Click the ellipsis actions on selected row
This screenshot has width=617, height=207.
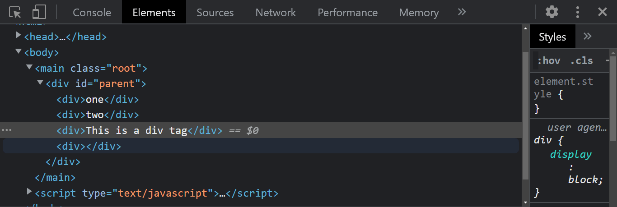(7, 130)
